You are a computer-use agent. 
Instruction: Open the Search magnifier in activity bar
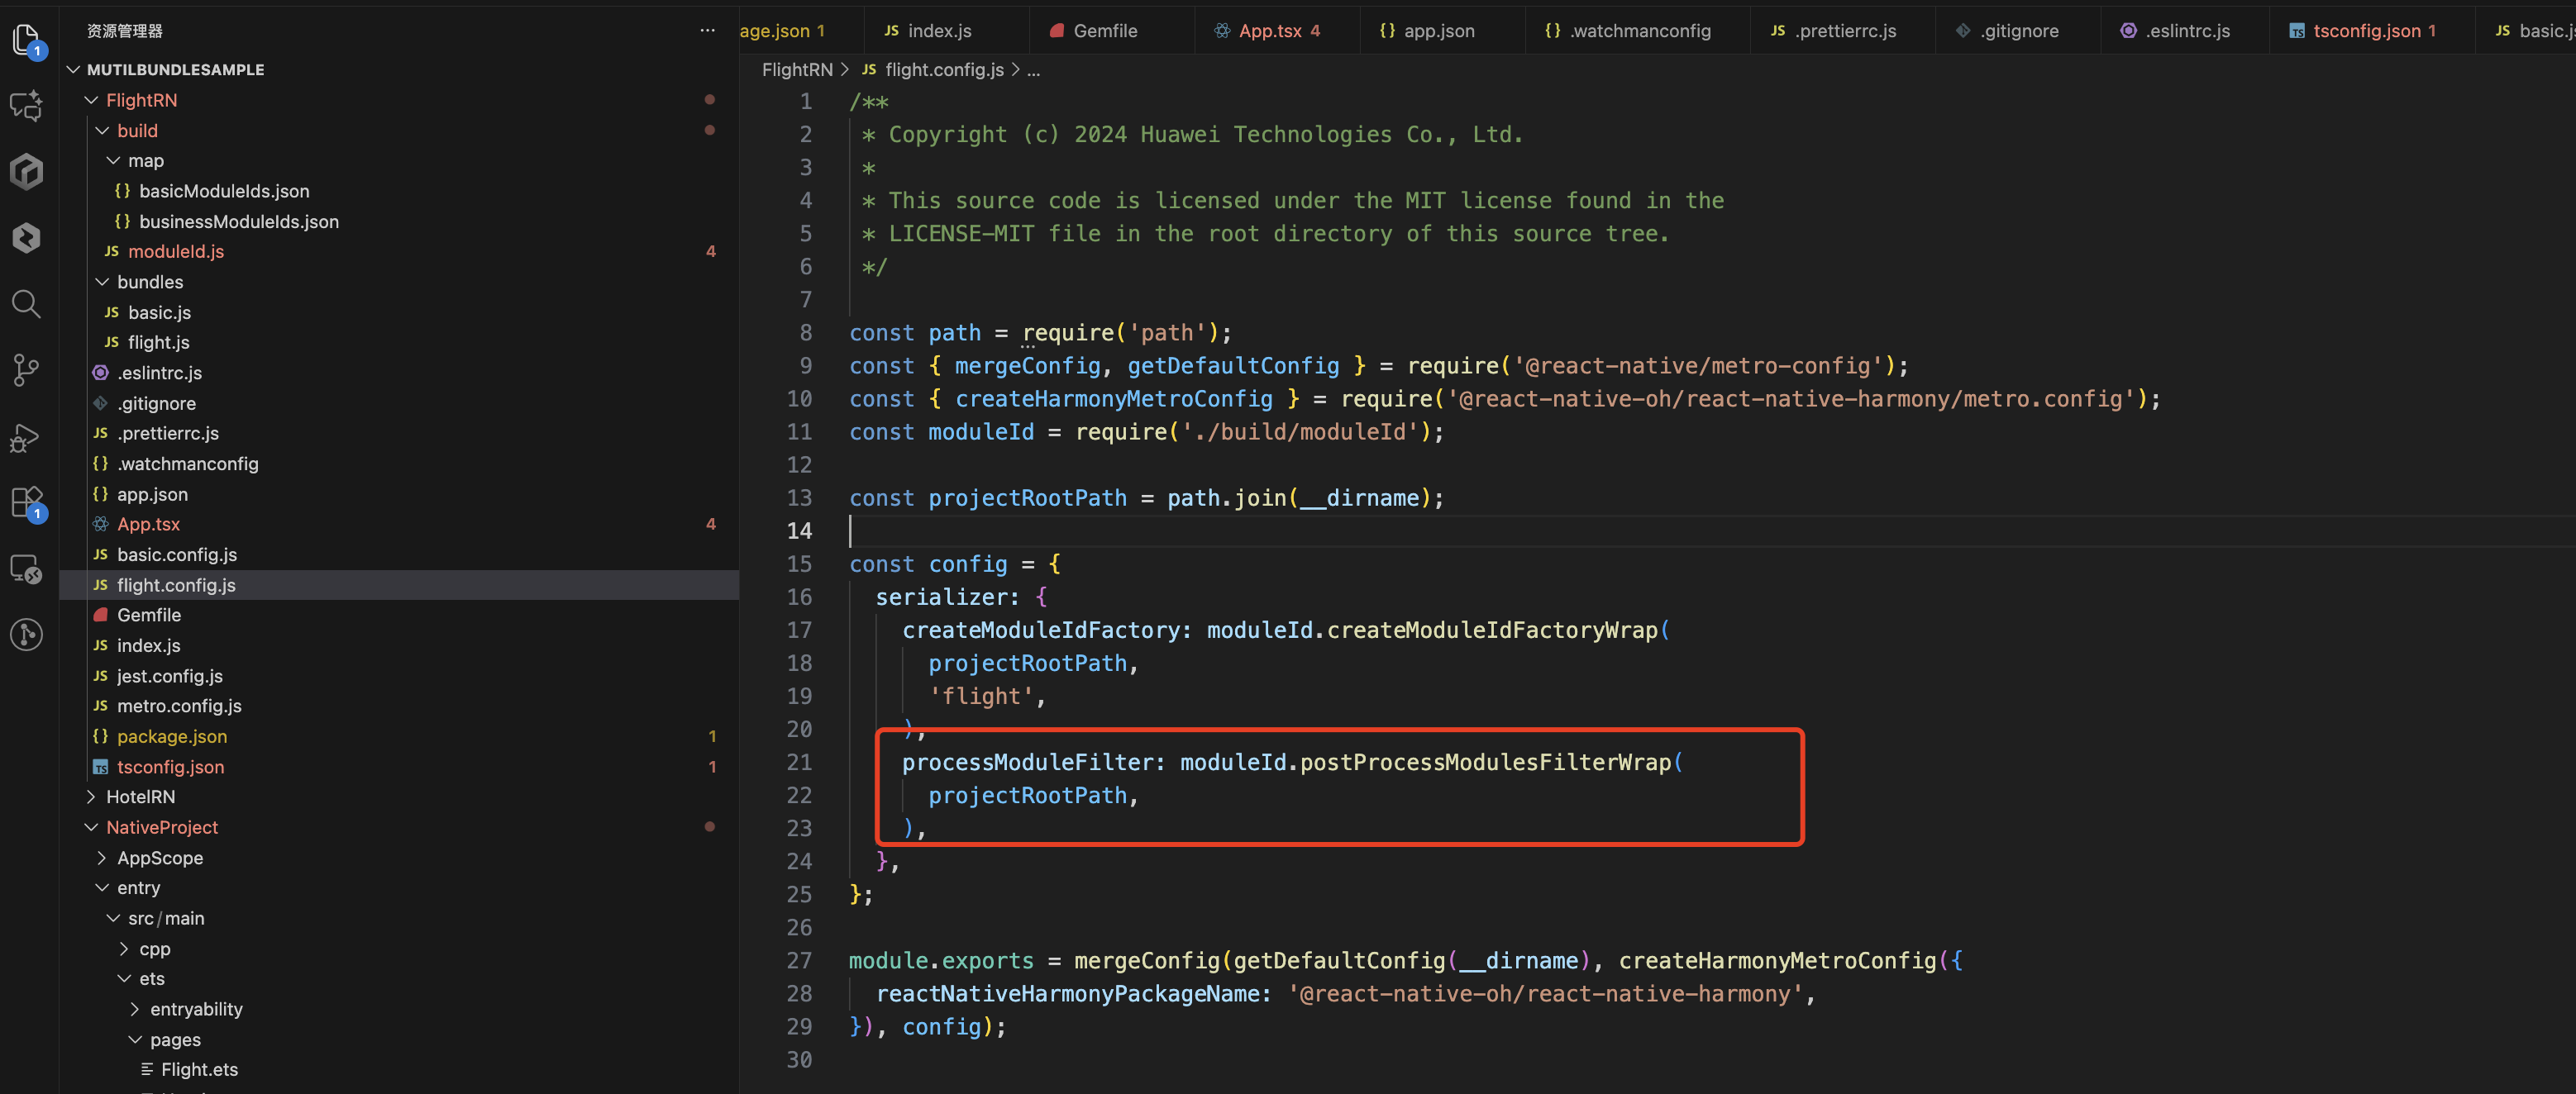click(27, 304)
